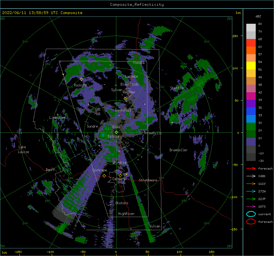
Task: Select the dark blue 33-36 dBZ swatch
Action: [251, 111]
